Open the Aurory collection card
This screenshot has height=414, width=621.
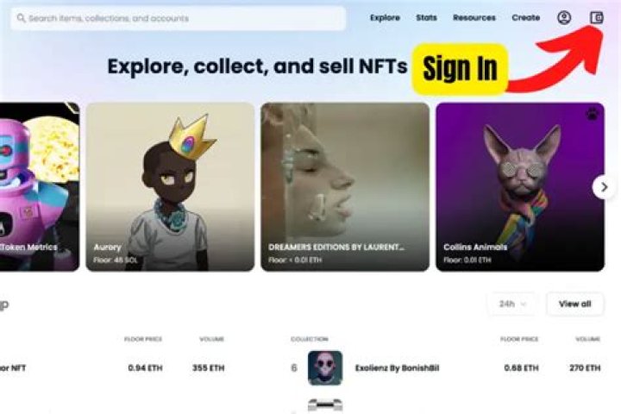click(x=170, y=187)
